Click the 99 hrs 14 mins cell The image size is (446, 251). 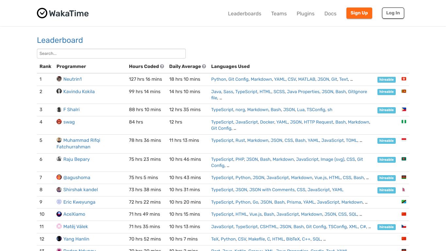coord(145,92)
